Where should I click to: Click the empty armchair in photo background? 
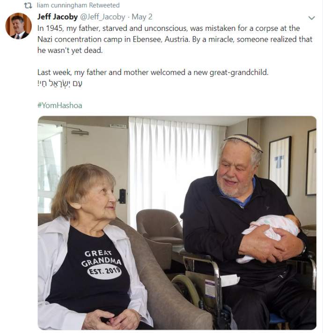click(x=159, y=227)
